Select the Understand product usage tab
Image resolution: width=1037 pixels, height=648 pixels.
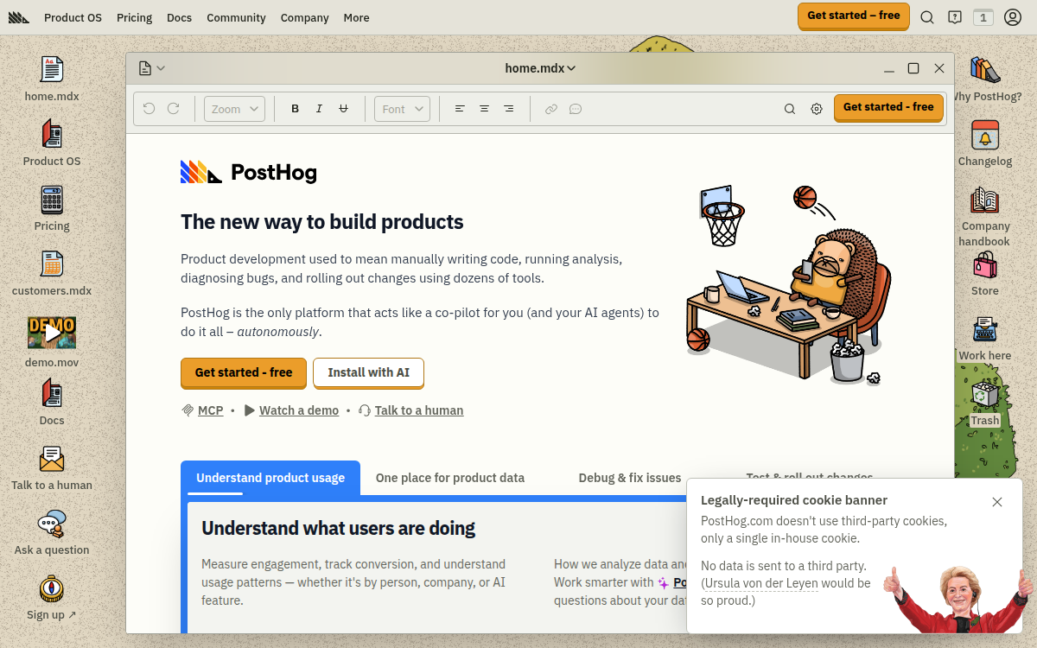pos(270,478)
